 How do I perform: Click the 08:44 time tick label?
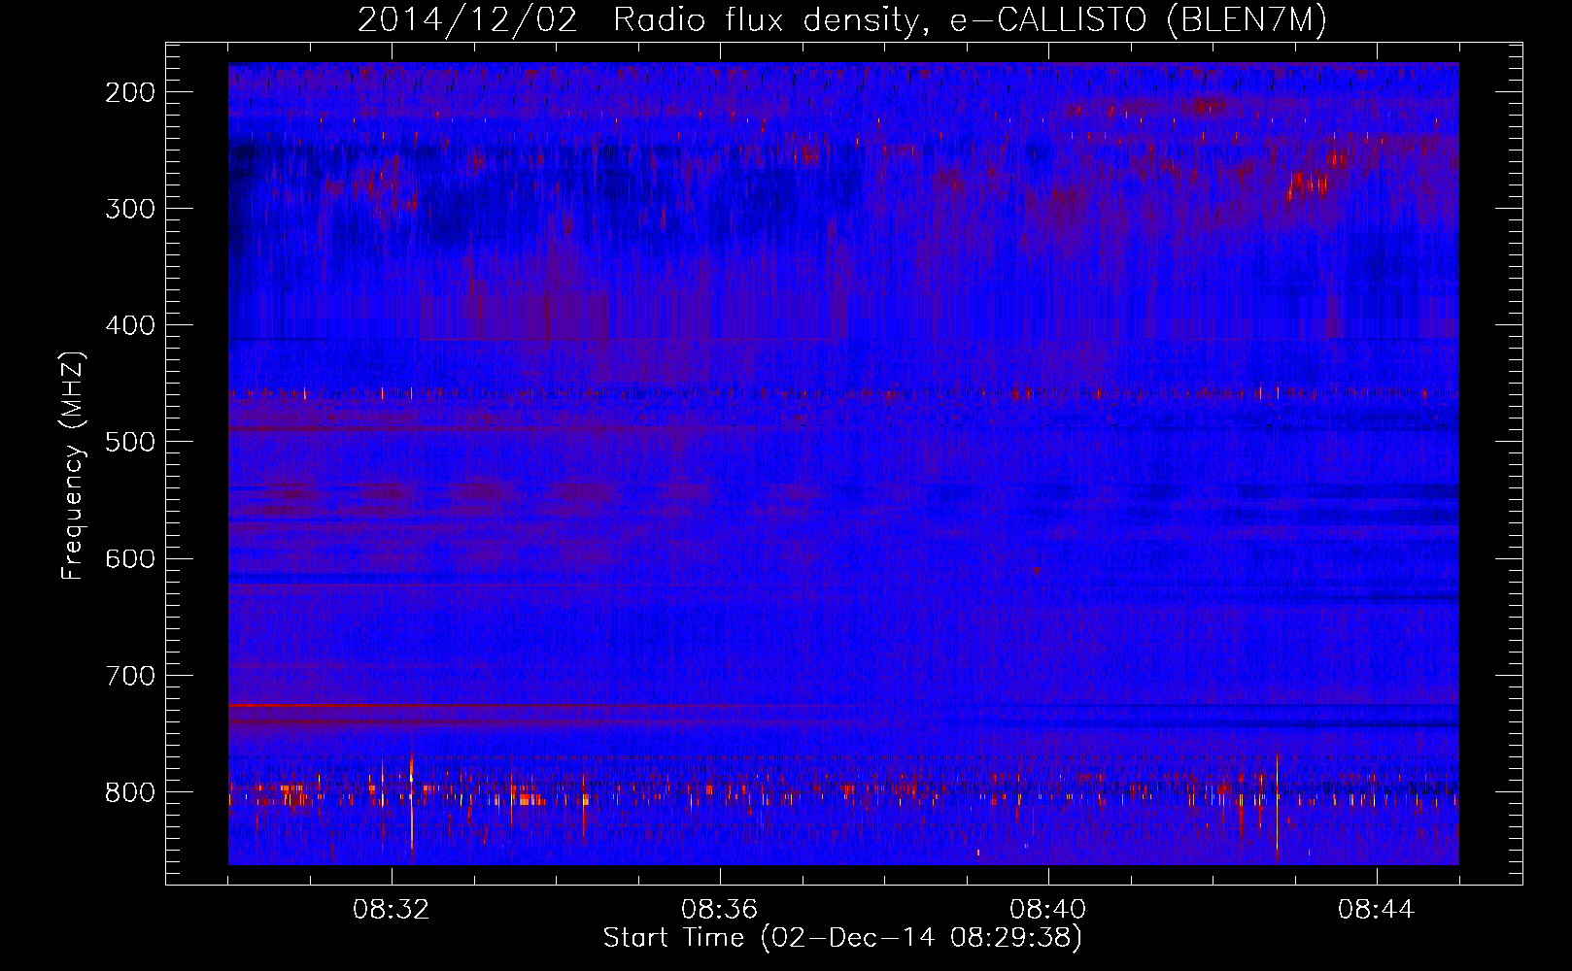pyautogui.click(x=1376, y=910)
